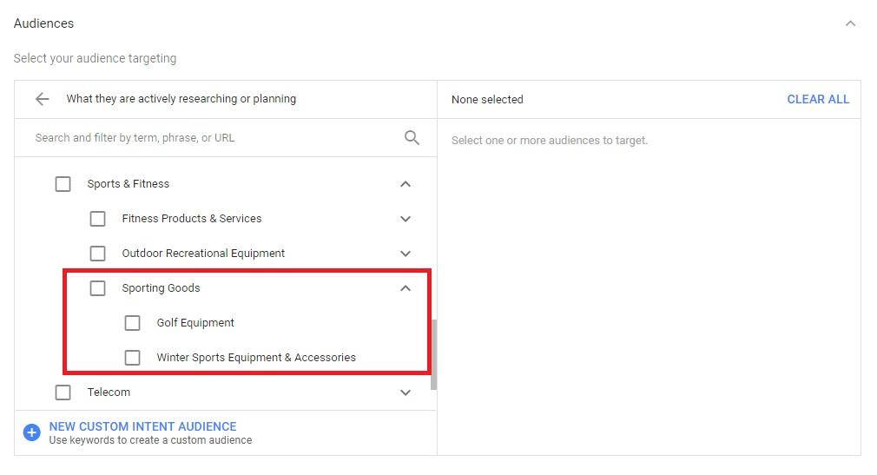Viewport: 877px width, 475px height.
Task: Check the Fitness Products & Services checkbox
Action: [x=98, y=219]
